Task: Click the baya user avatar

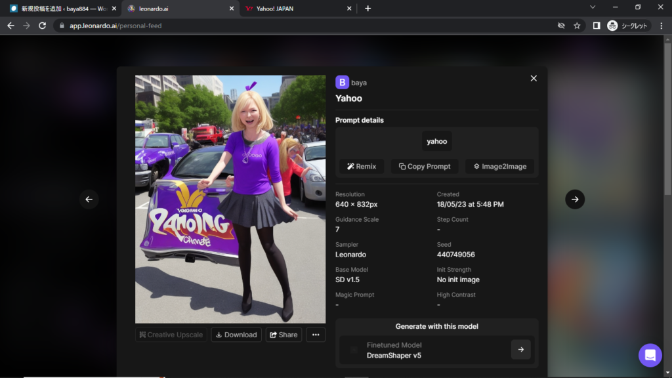Action: point(342,82)
